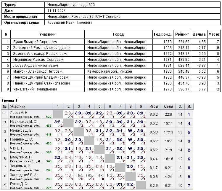Select organizer name Коратыгин Иван Павлович
The height and width of the screenshot is (191, 222).
click(x=70, y=23)
